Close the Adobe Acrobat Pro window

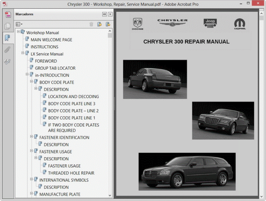(258, 3)
